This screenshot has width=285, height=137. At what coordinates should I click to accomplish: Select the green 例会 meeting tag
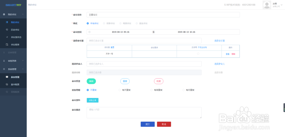pyautogui.click(x=91, y=81)
